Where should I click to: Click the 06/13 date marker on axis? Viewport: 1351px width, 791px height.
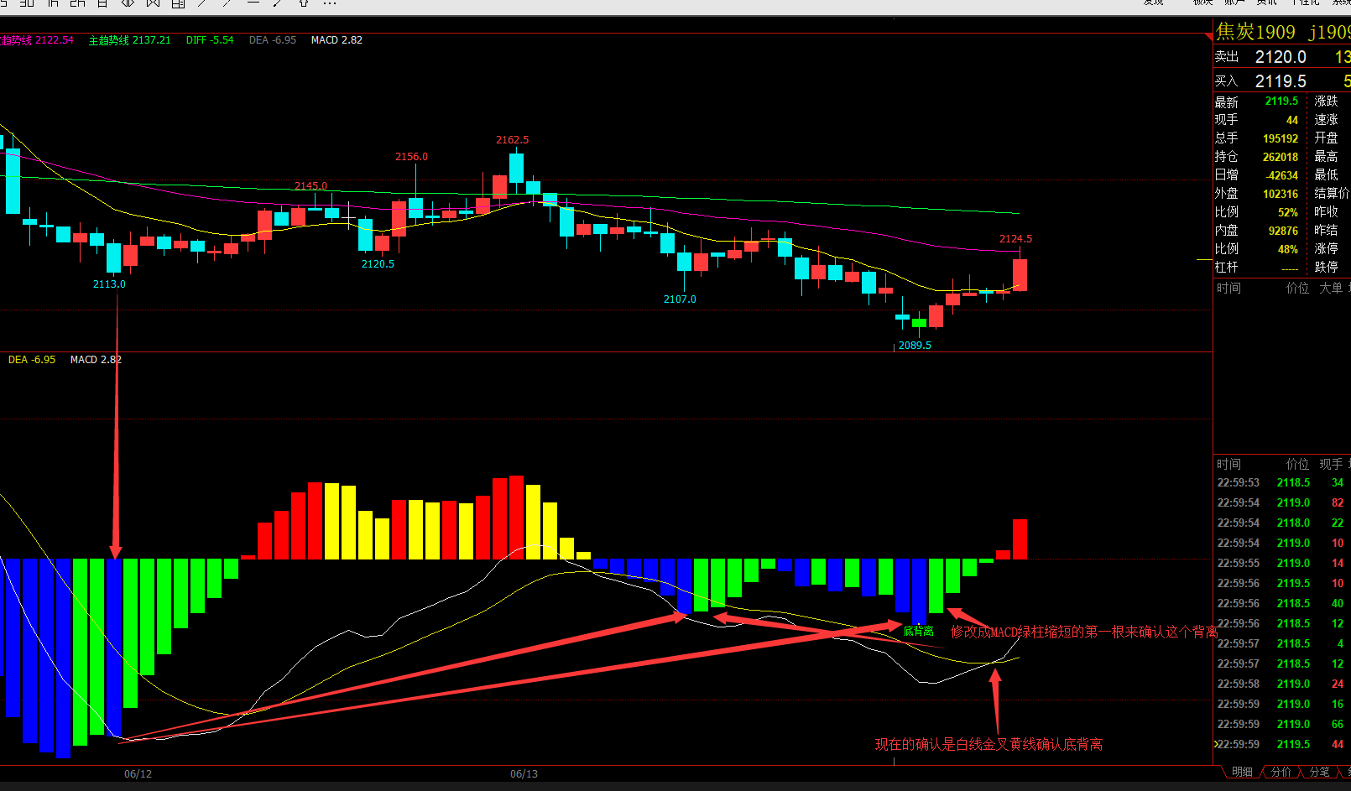[x=524, y=773]
